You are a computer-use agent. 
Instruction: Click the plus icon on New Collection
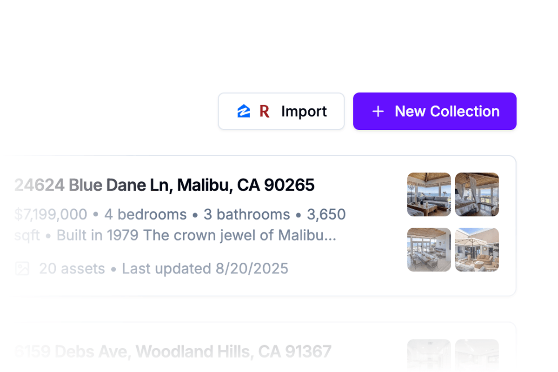pos(378,112)
